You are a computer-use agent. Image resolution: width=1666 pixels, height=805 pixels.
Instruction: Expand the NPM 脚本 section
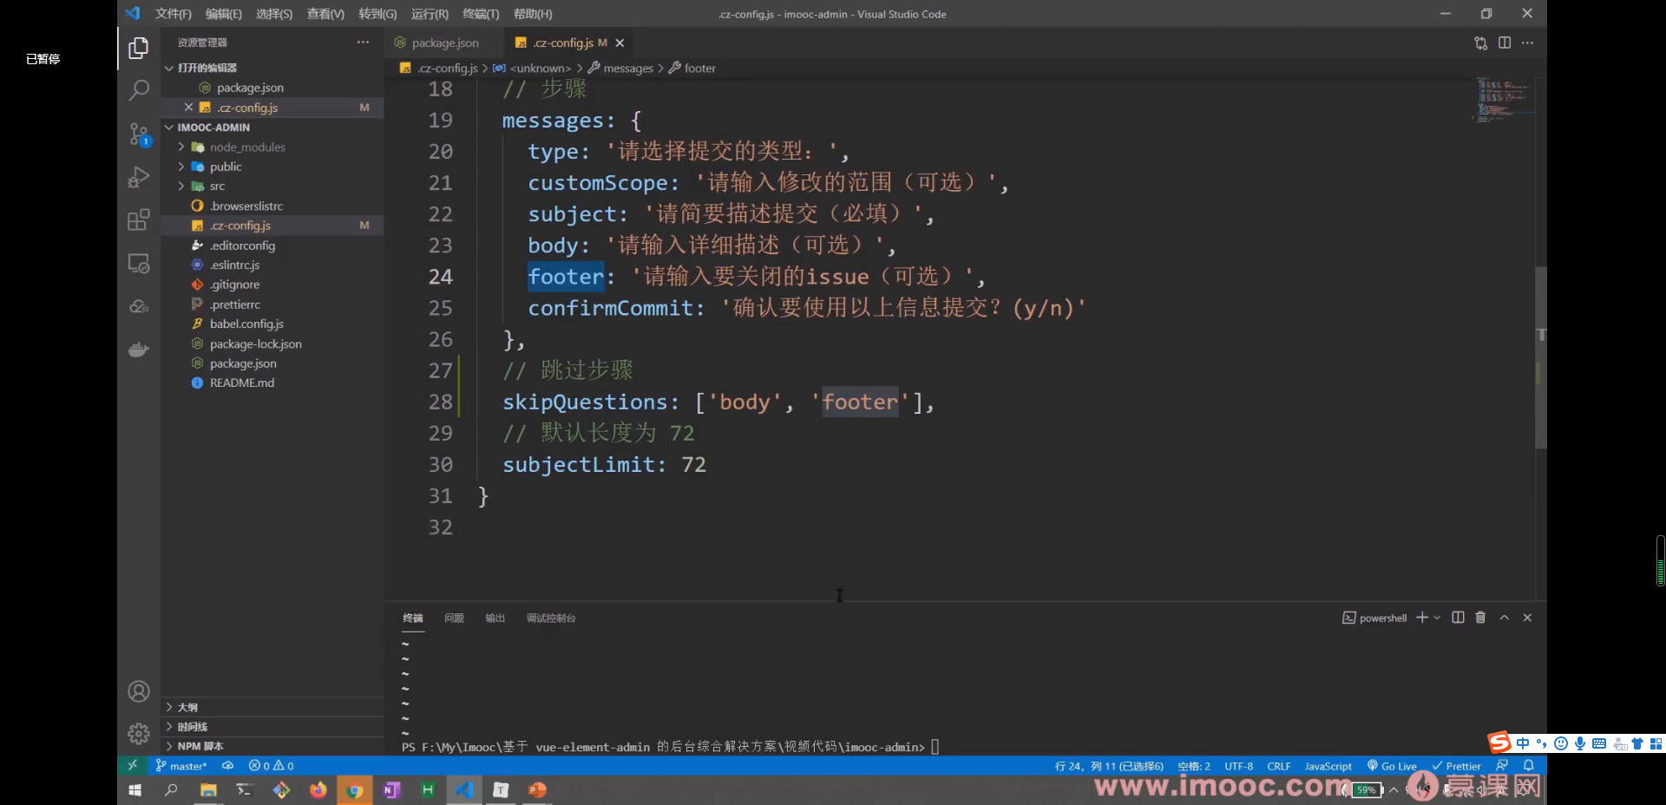[272, 746]
